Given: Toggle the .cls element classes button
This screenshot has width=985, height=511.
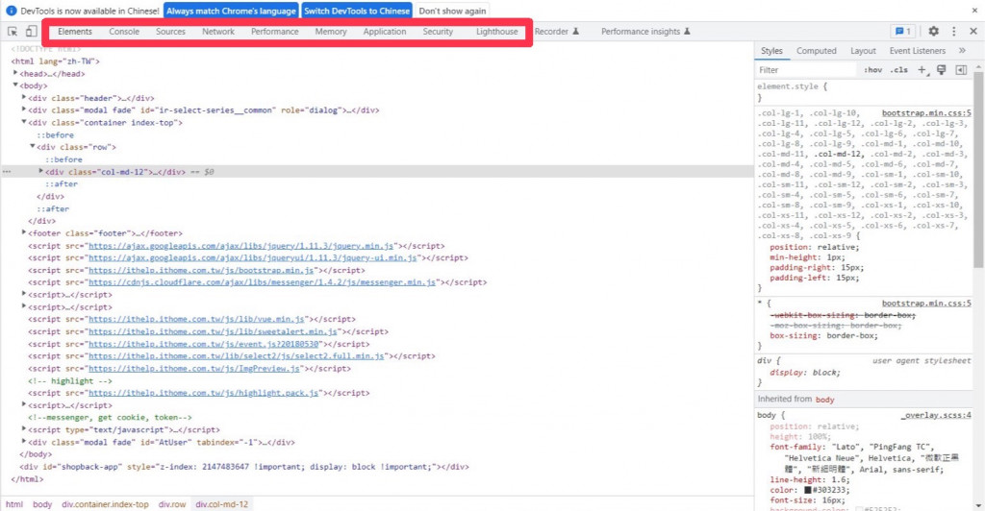Looking at the screenshot, I should coord(899,70).
